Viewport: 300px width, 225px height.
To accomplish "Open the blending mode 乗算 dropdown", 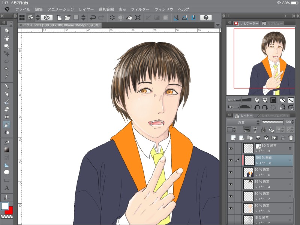I will (x=243, y=122).
